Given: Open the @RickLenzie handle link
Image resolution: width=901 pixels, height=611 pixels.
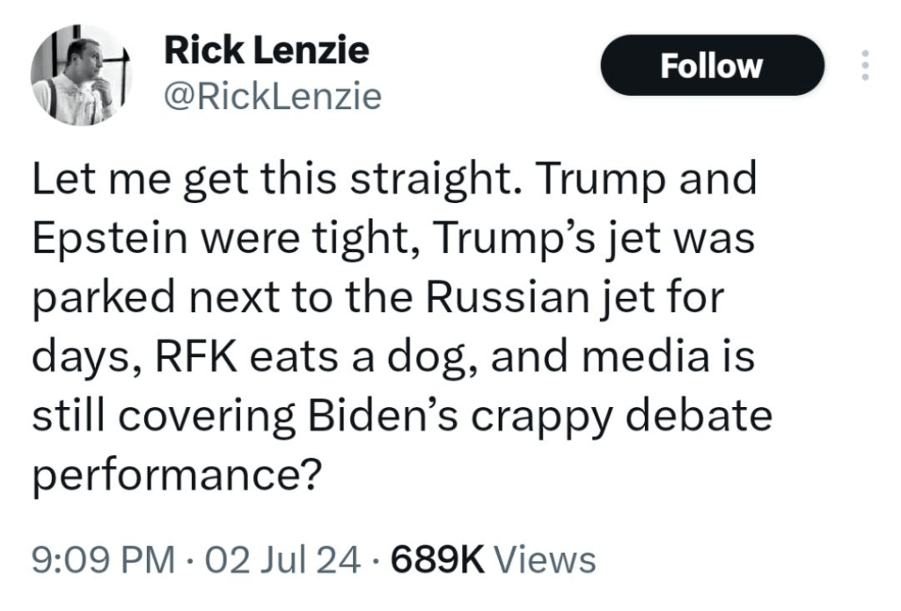Looking at the screenshot, I should point(274,97).
